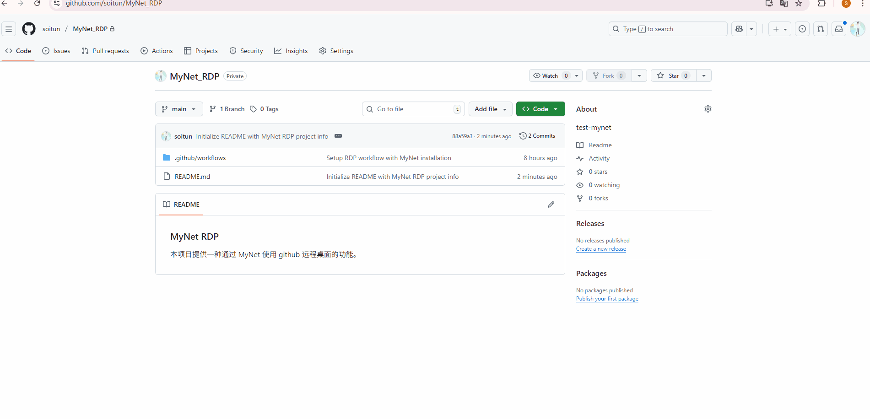Expand the main branch dropdown
The width and height of the screenshot is (870, 419).
[179, 109]
